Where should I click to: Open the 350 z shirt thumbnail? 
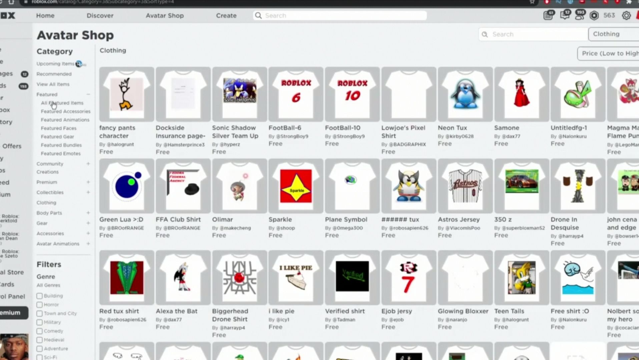(522, 186)
